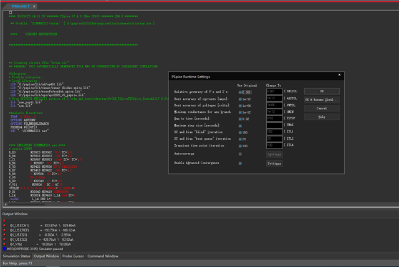Uncheck Use Original for ITL1 blind iteration

point(240,132)
